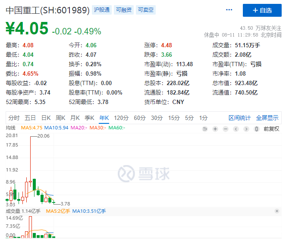Click the 涨停 value 4.48
289x239 pixels.
click(166, 45)
